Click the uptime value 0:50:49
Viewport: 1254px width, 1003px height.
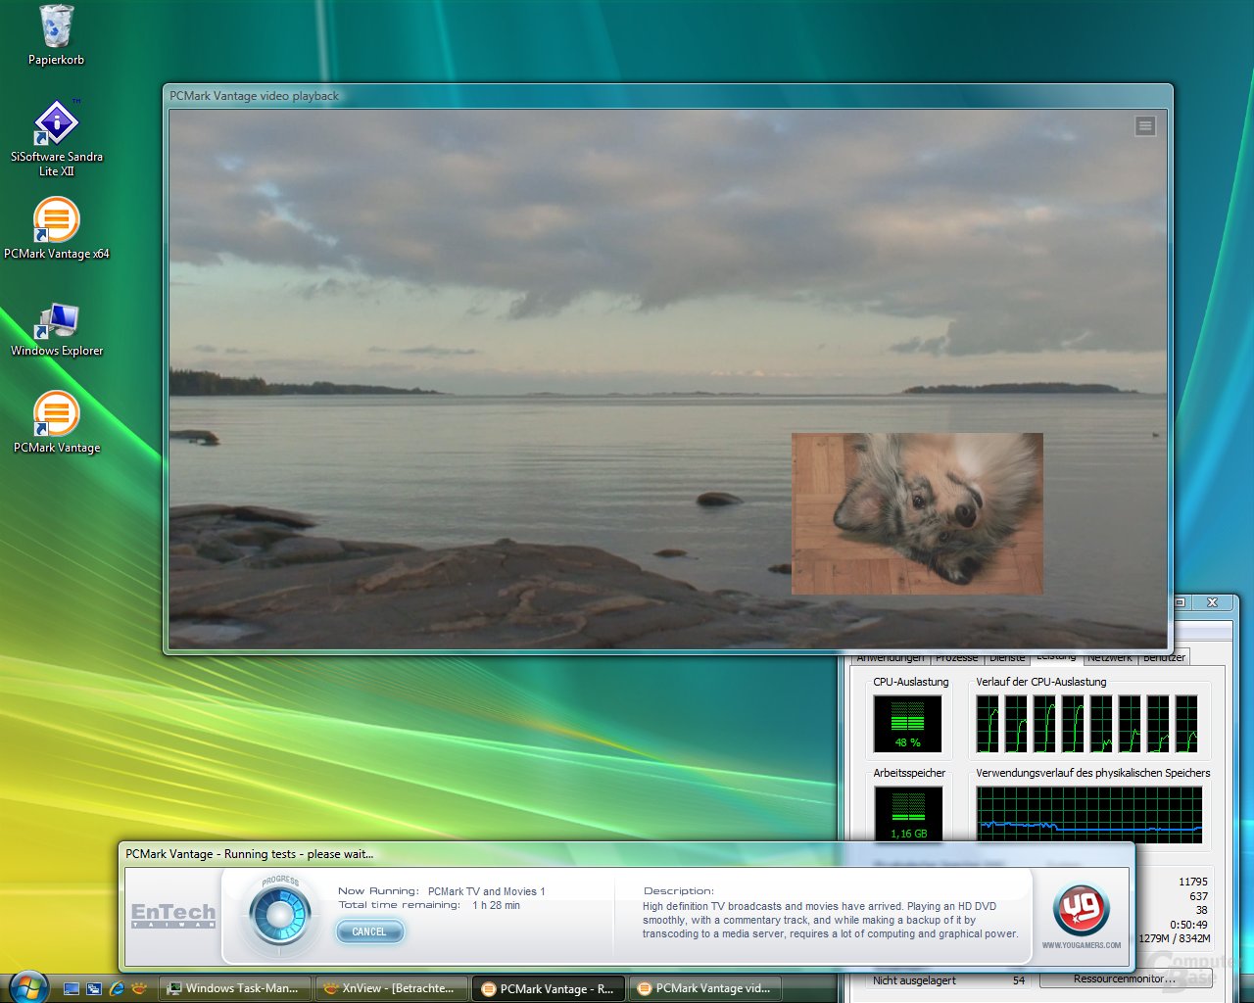[1188, 925]
